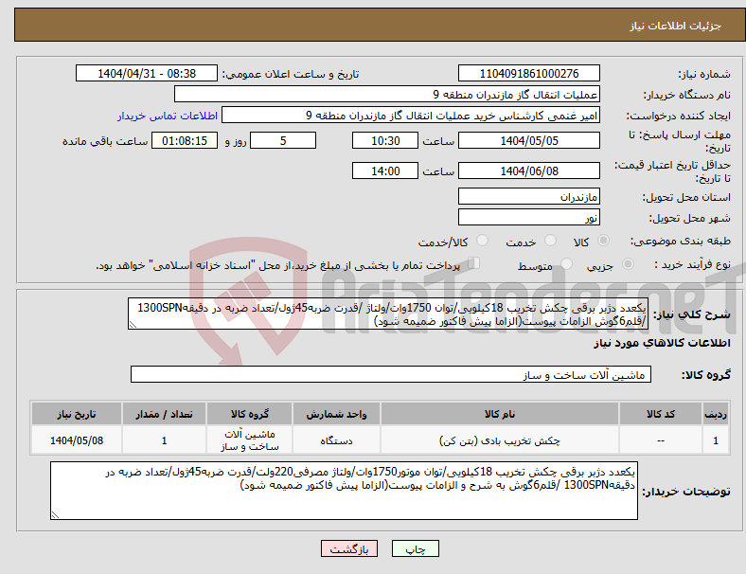Click delivery city field نور
The height and width of the screenshot is (574, 746).
point(528,217)
